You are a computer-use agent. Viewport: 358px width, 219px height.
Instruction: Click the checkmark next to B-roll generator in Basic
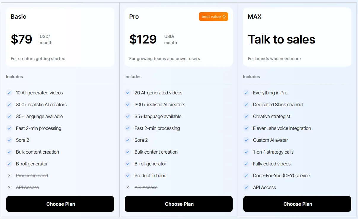point(9,164)
